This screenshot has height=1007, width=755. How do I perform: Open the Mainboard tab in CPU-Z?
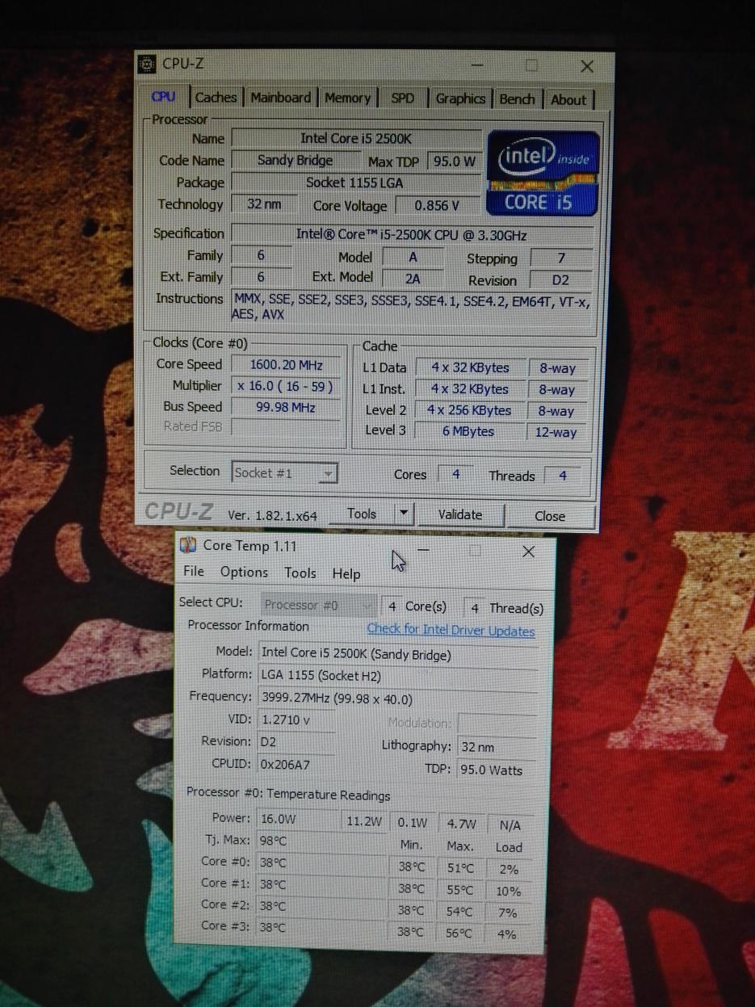pyautogui.click(x=280, y=98)
